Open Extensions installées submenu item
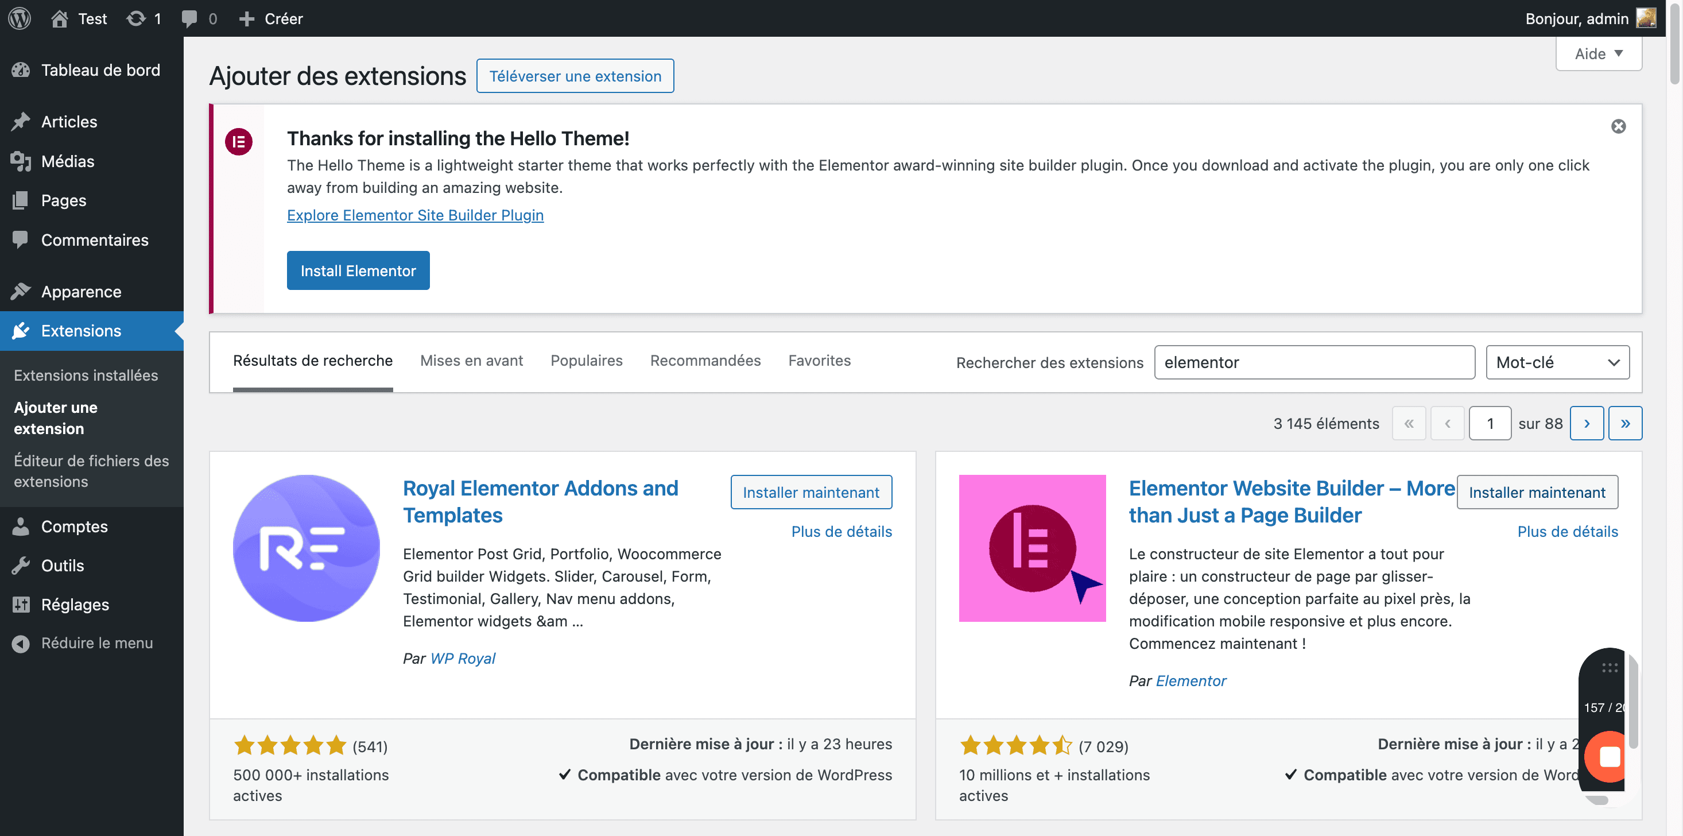1683x836 pixels. click(86, 375)
